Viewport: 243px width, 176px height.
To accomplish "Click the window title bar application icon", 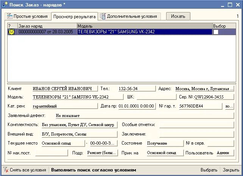I will pos(5,5).
